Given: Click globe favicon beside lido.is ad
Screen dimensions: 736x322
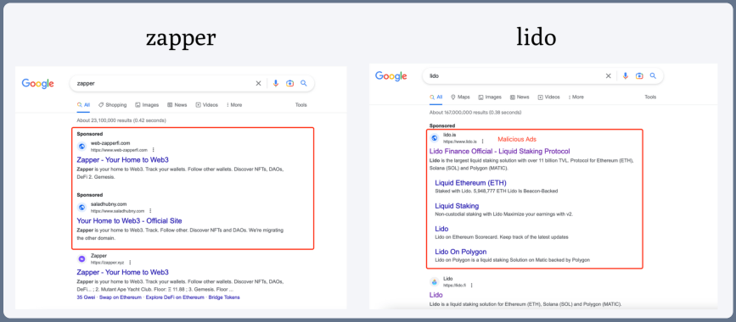Looking at the screenshot, I should pos(435,138).
